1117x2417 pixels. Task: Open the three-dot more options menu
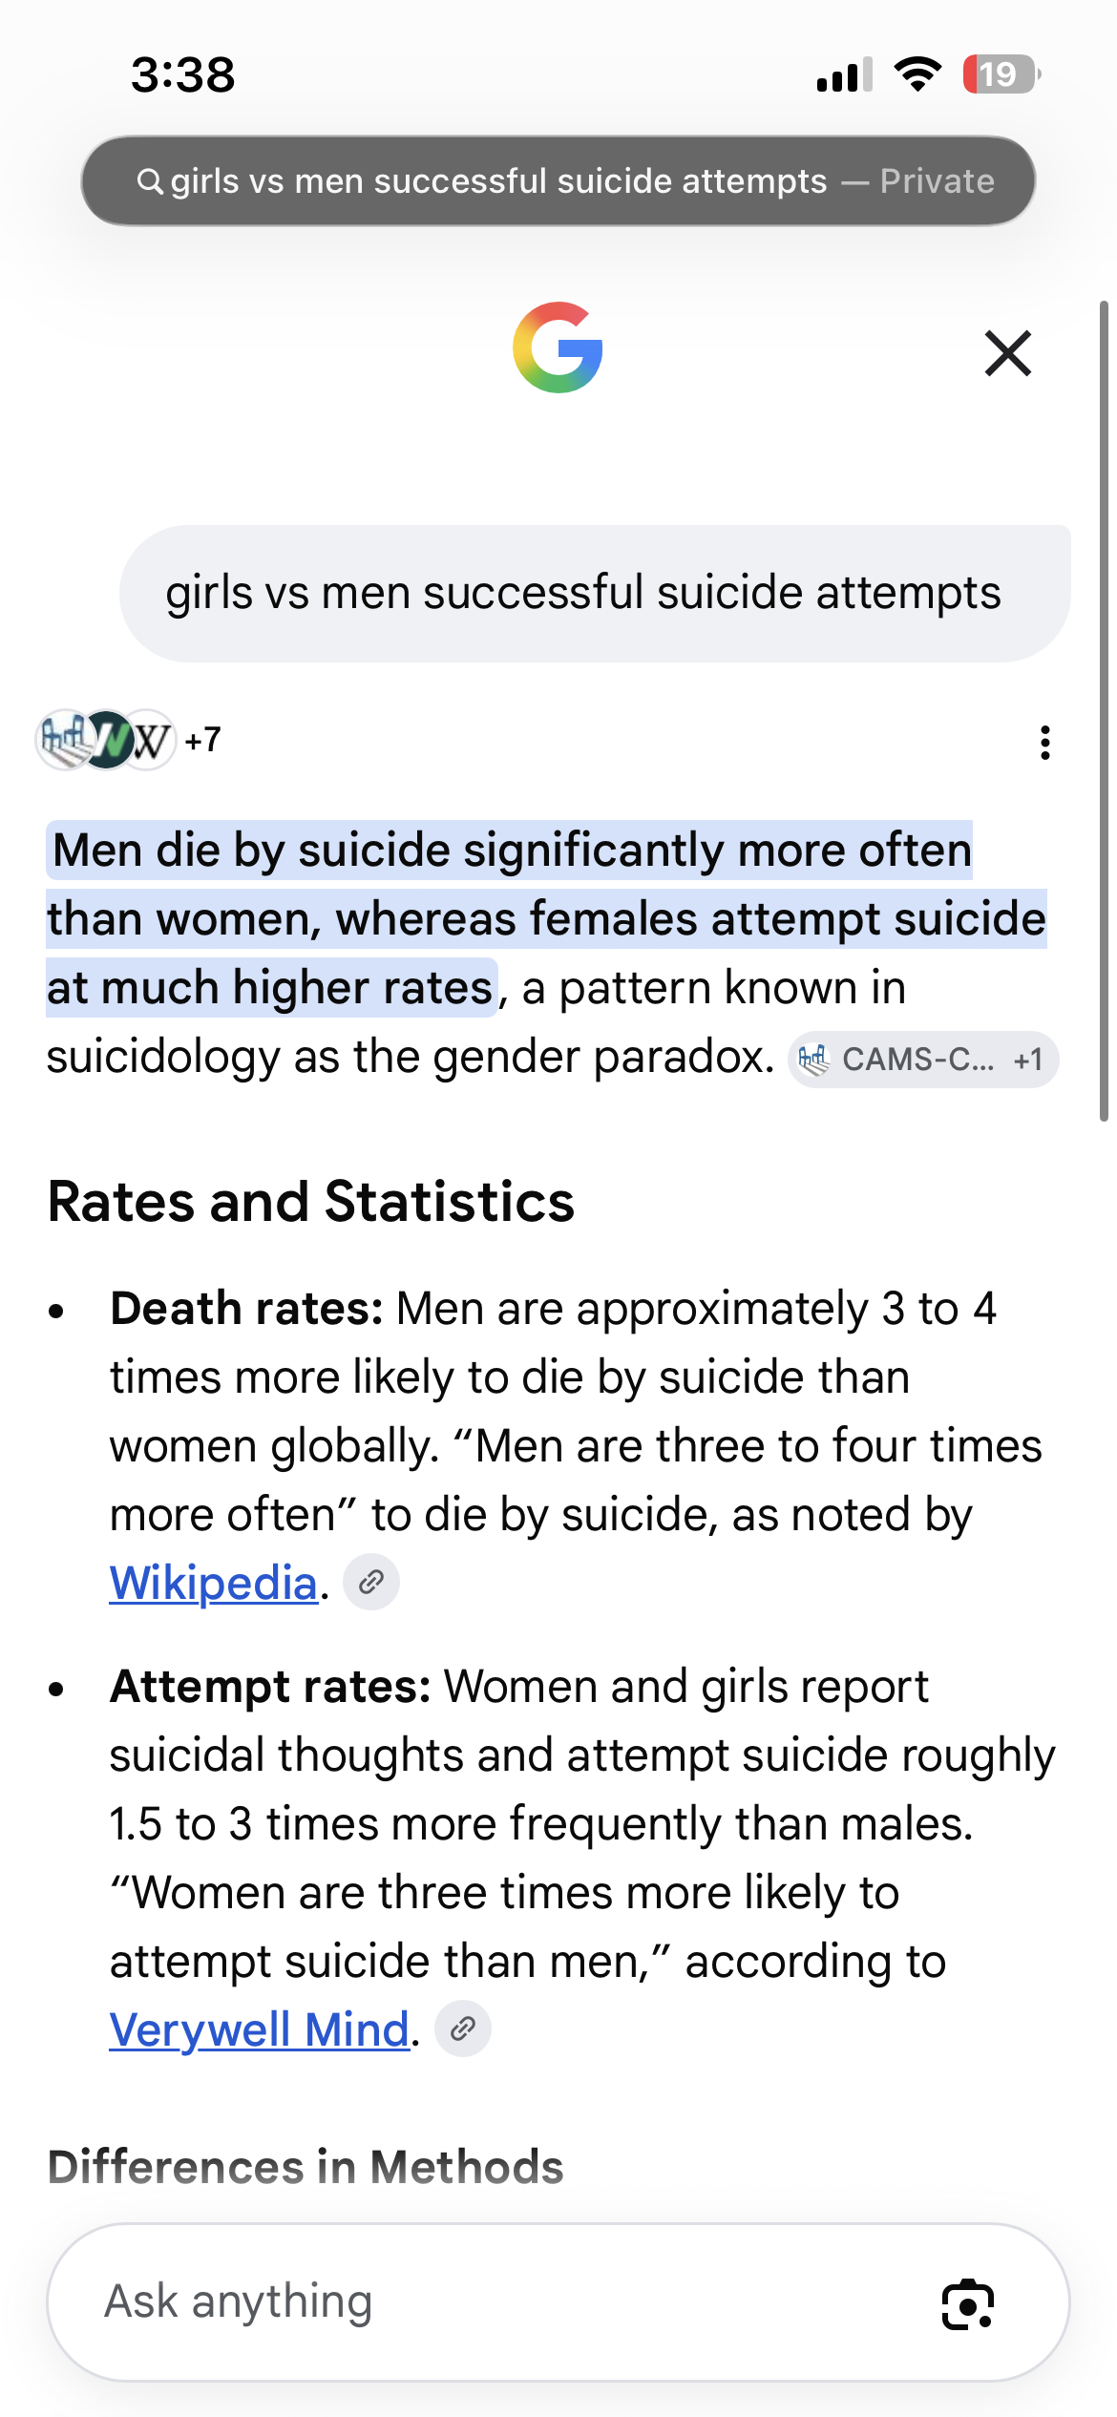point(1045,742)
